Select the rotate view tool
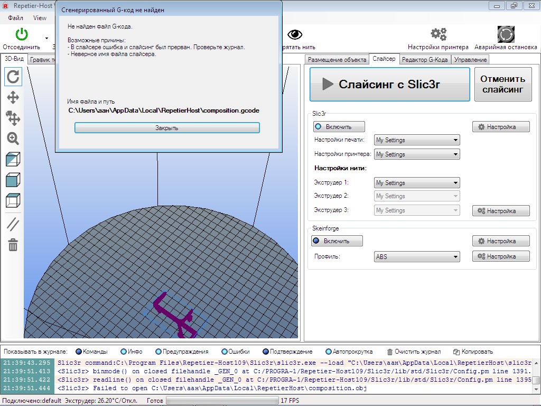This screenshot has width=541, height=406. pyautogui.click(x=13, y=77)
